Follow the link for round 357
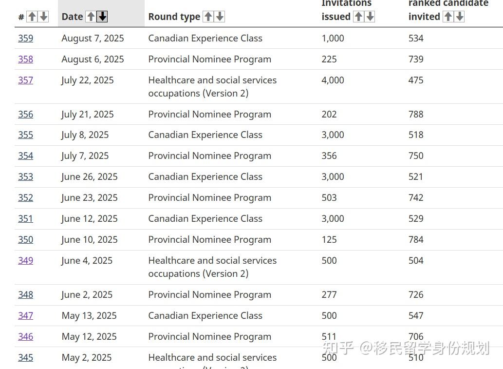Image resolution: width=503 pixels, height=369 pixels. coord(25,80)
